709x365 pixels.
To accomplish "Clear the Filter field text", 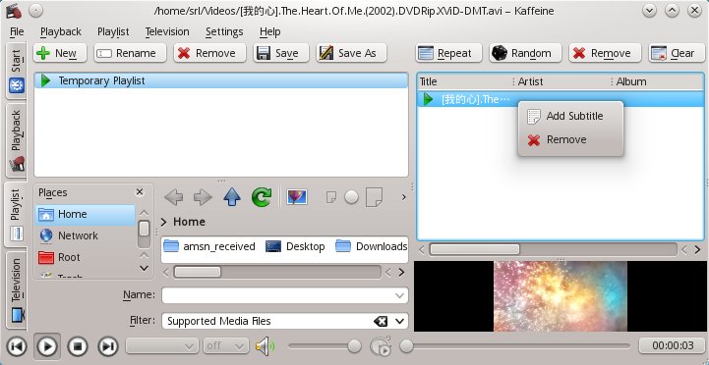I will tap(381, 321).
